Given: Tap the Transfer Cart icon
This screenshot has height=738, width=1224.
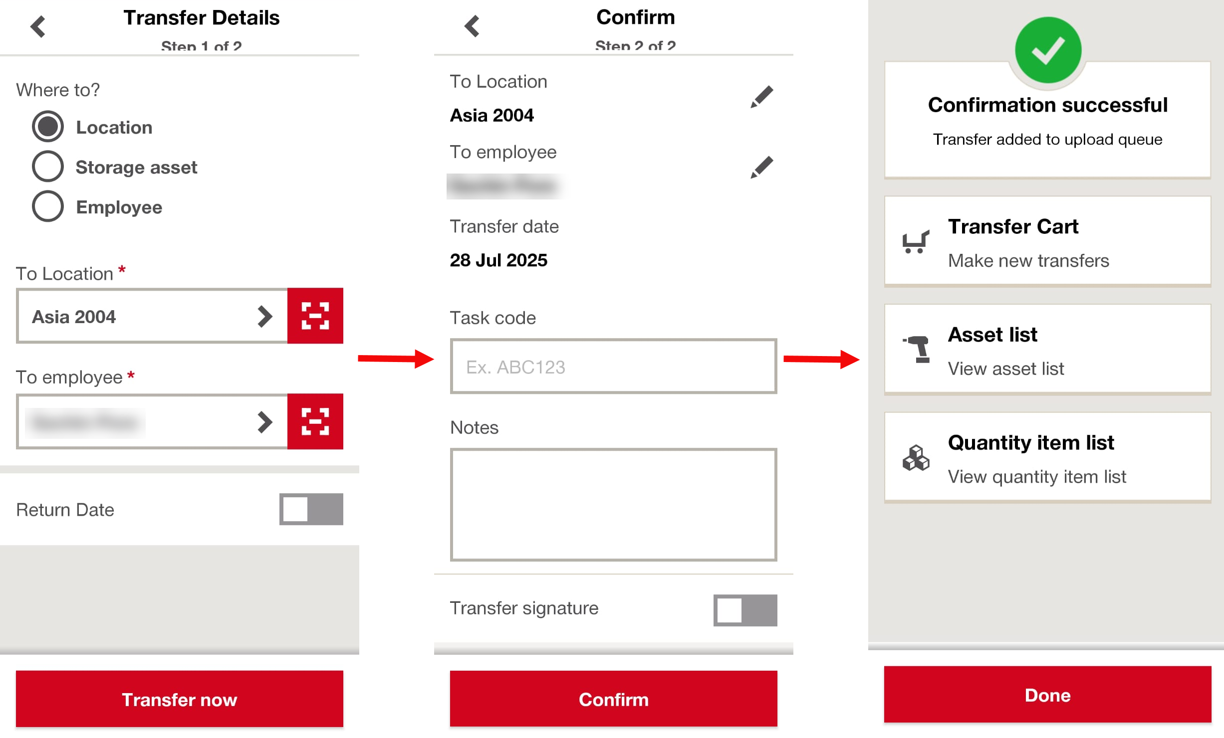Looking at the screenshot, I should 916,242.
